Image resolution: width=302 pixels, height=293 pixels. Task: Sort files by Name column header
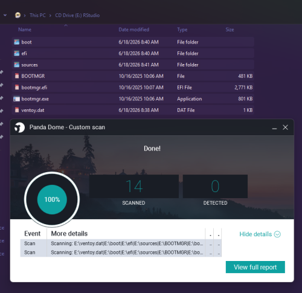25,30
